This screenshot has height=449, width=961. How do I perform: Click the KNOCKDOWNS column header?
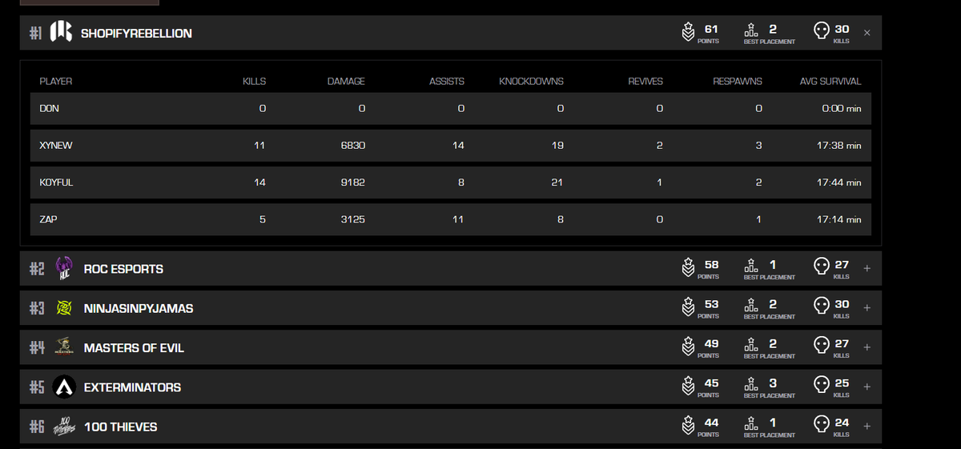(x=531, y=82)
